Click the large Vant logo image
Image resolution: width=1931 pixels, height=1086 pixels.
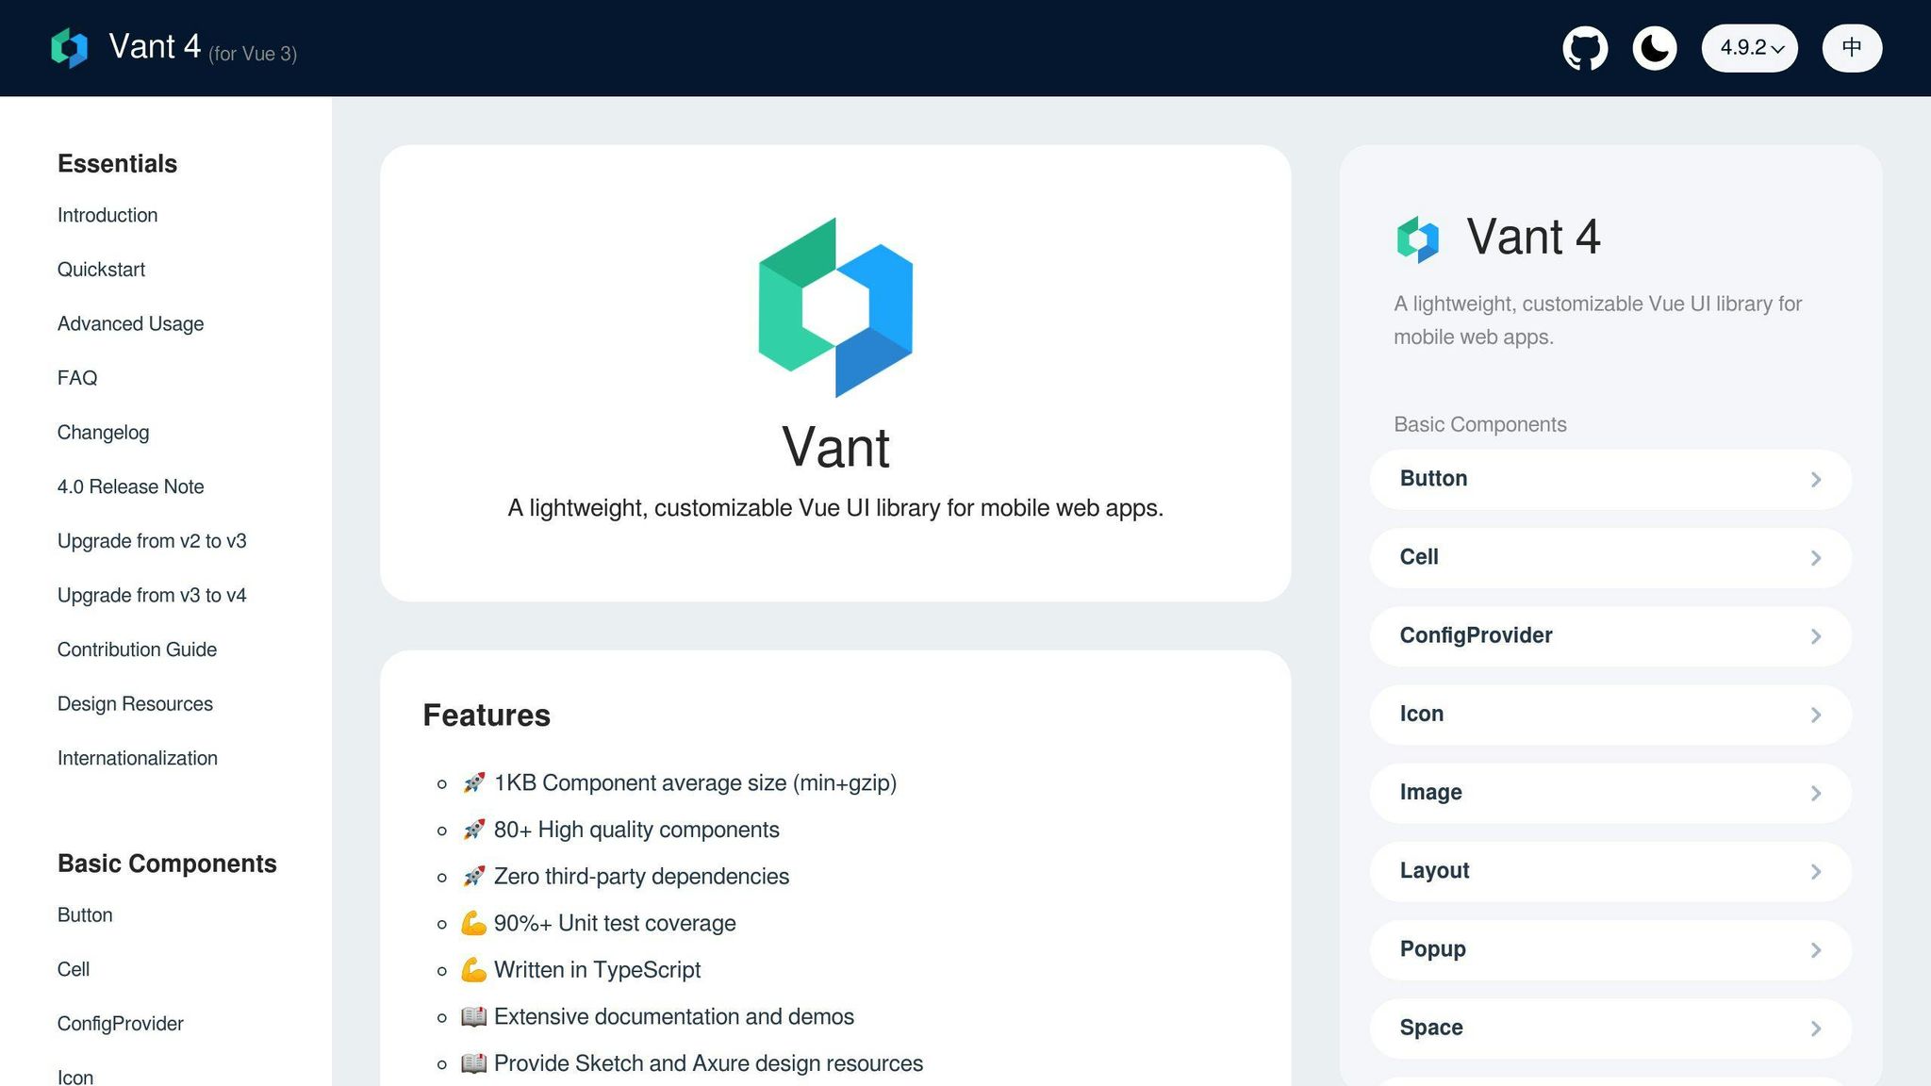(835, 307)
